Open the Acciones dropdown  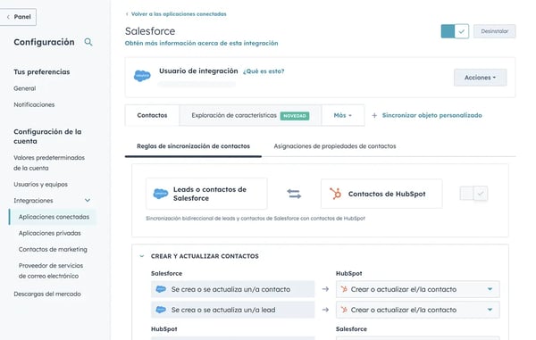(480, 78)
